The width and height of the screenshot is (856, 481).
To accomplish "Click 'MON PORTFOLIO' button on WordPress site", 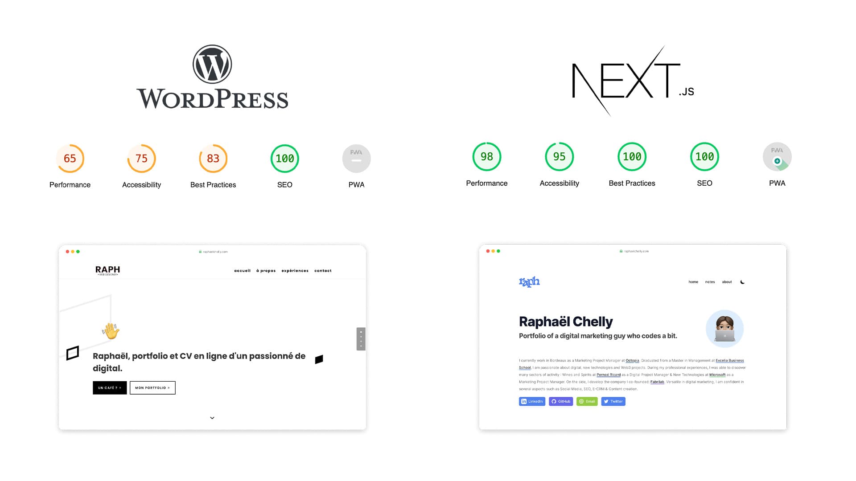I will coord(153,387).
